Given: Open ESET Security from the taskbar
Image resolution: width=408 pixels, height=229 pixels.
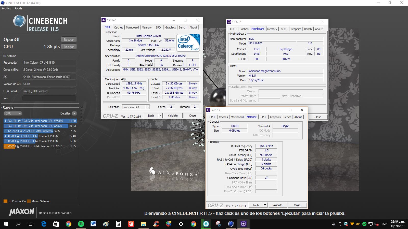Looking at the screenshot, I should 206,224.
